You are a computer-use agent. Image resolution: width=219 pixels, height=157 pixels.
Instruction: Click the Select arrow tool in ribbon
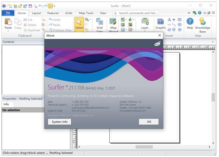(79, 24)
